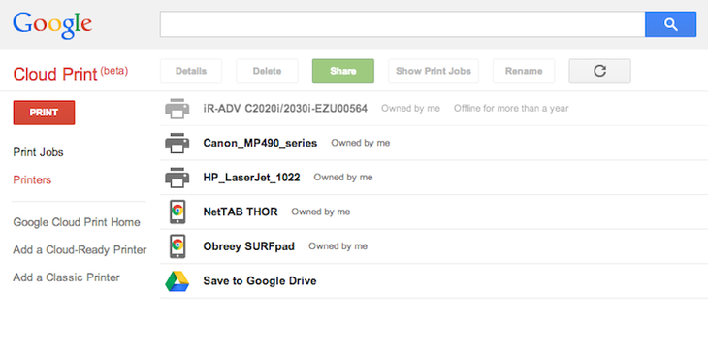Image resolution: width=708 pixels, height=359 pixels.
Task: Click the HP_LaserJet_1022 printer icon
Action: [177, 178]
